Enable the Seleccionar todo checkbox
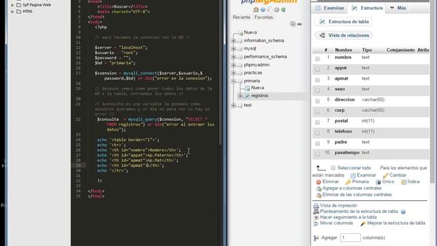 click(x=333, y=168)
